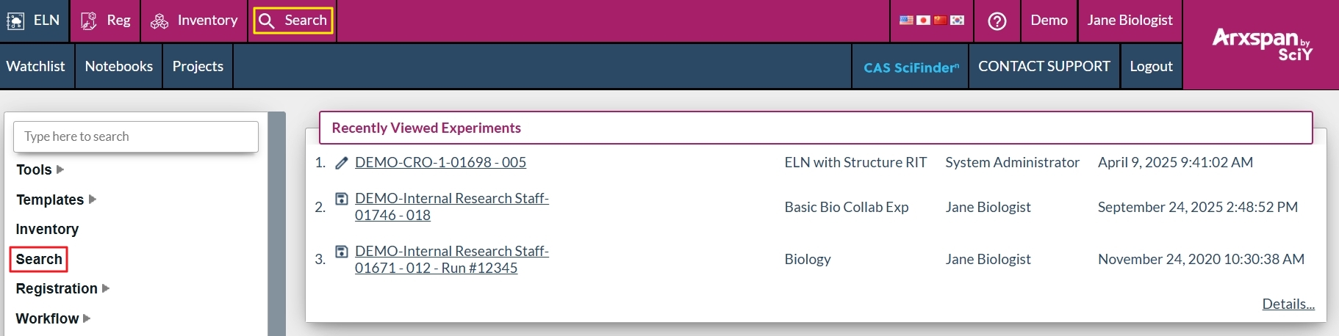Viewport: 1339px width, 336px height.
Task: Select the Japanese flag language icon
Action: click(923, 21)
